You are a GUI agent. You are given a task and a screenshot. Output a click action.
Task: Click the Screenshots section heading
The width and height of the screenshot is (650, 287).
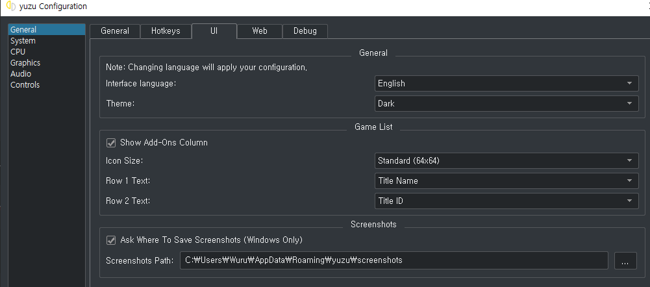[373, 225]
